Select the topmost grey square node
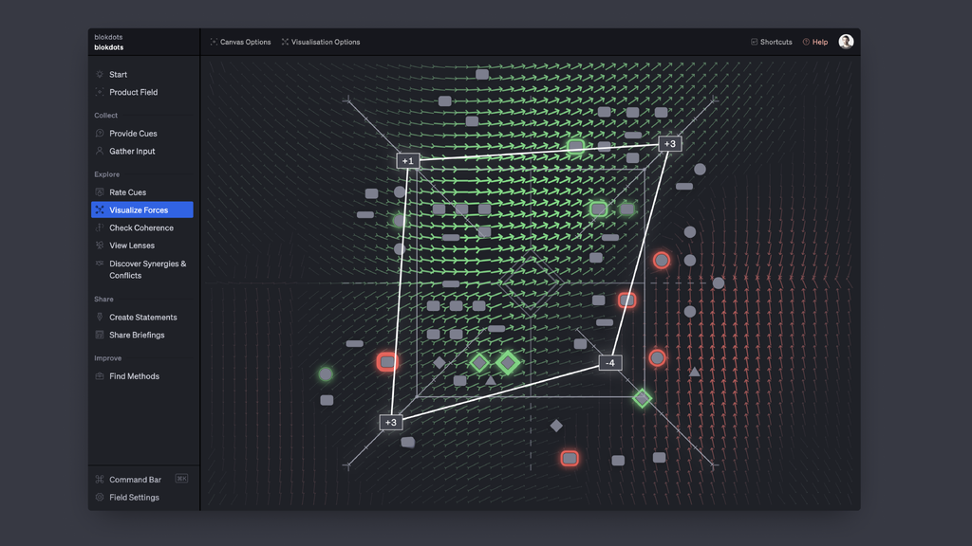Image resolution: width=972 pixels, height=546 pixels. coord(481,74)
